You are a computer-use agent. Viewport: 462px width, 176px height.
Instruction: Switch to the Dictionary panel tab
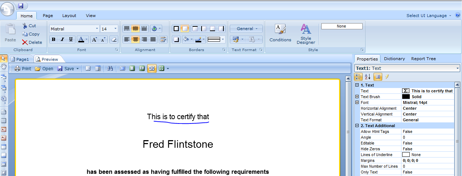point(394,59)
